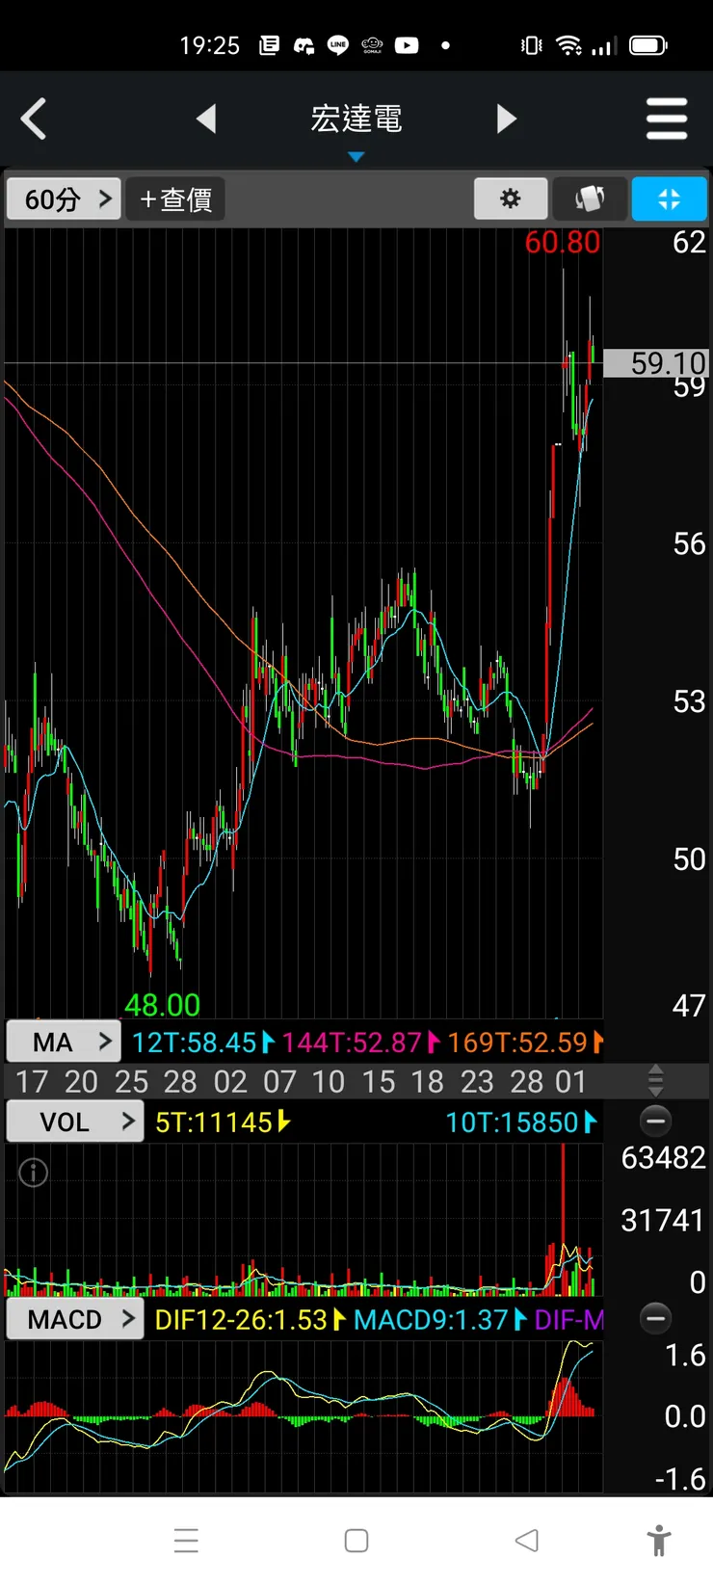Tap the battery status icon
The width and height of the screenshot is (713, 1584).
(x=647, y=45)
